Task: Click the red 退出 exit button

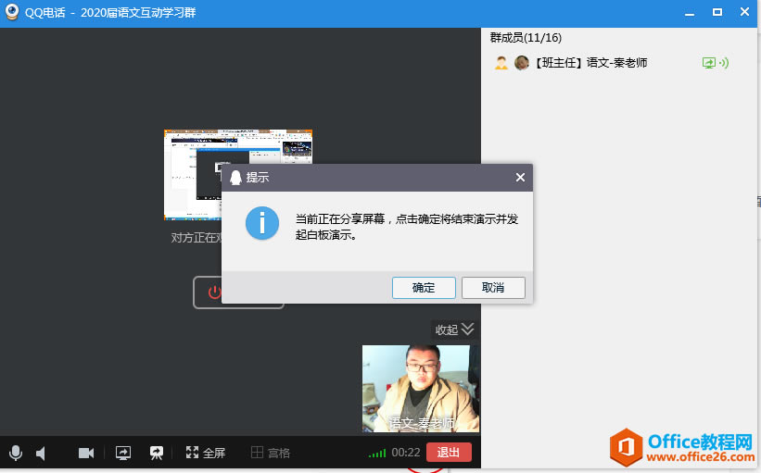Action: [449, 452]
